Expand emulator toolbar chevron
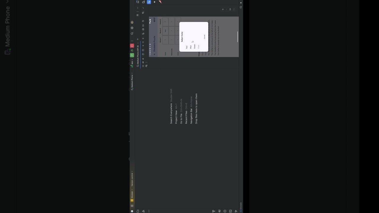Viewport: 379px width, 213px height. point(143,8)
